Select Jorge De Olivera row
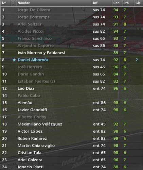143x170 pixels. [x=71, y=10]
